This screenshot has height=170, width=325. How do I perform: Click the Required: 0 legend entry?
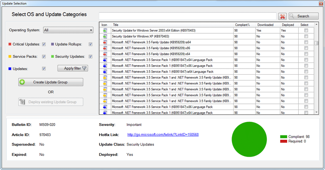pyautogui.click(x=293, y=141)
